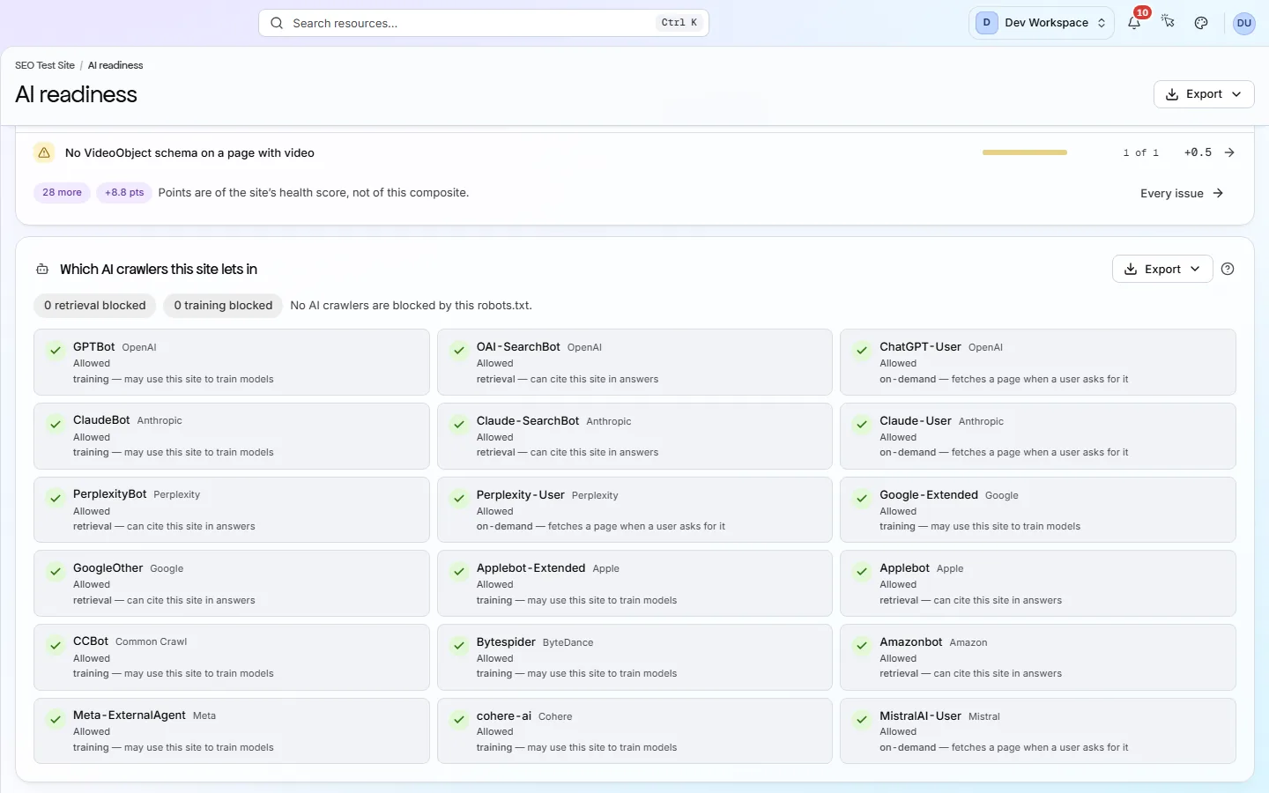Click the VideoObject issue progress bar
Viewport: 1269px width, 793px height.
pyautogui.click(x=1025, y=152)
